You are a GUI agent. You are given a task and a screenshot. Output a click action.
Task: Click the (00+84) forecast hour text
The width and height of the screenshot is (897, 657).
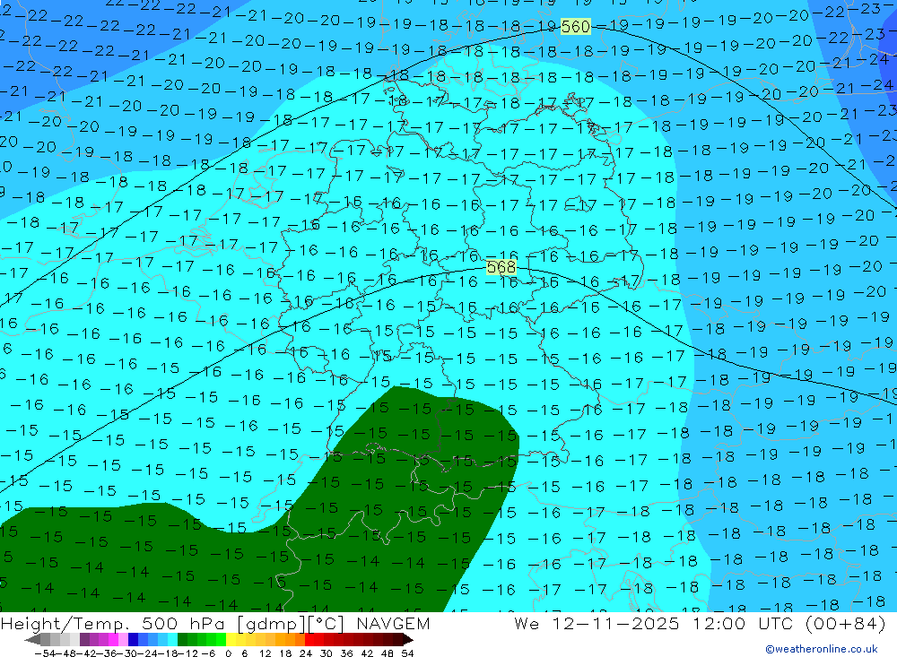846,623
